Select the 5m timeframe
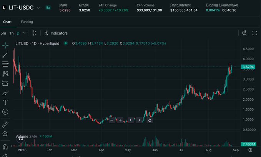Image resolution: width=261 pixels, height=157 pixels. (3, 33)
